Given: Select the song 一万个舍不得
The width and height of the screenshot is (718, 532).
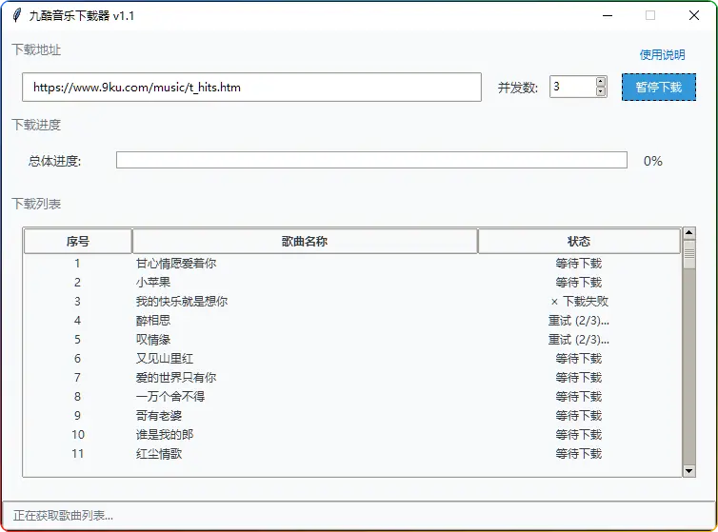Looking at the screenshot, I should 170,397.
